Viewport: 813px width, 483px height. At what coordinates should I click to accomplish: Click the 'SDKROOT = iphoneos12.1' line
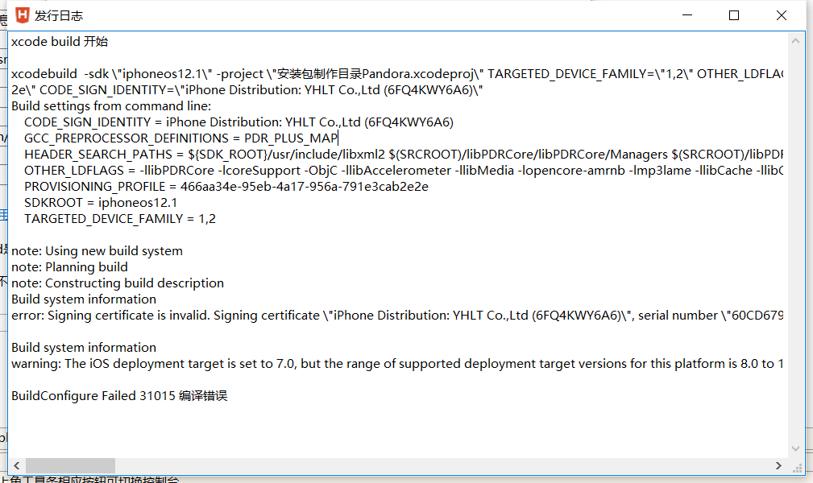(101, 203)
